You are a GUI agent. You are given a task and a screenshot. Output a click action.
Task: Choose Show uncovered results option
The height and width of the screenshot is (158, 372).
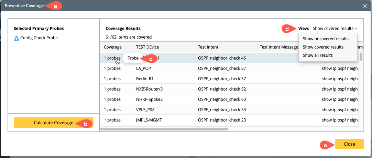pyautogui.click(x=326, y=39)
